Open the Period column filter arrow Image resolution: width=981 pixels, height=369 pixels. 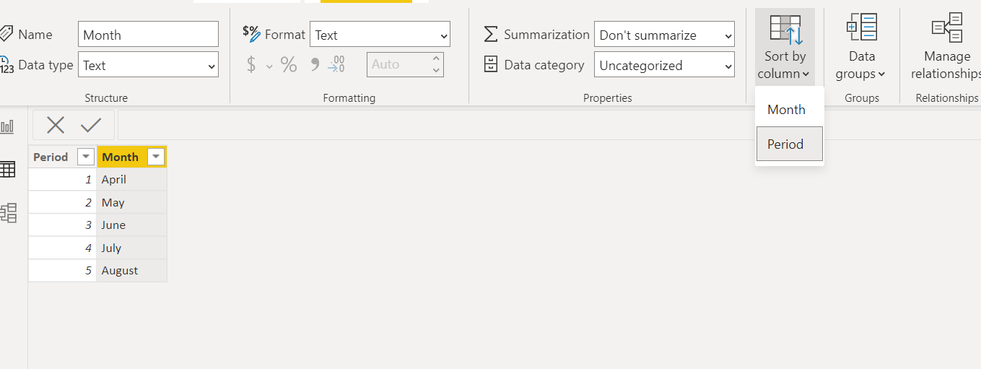[x=85, y=157]
